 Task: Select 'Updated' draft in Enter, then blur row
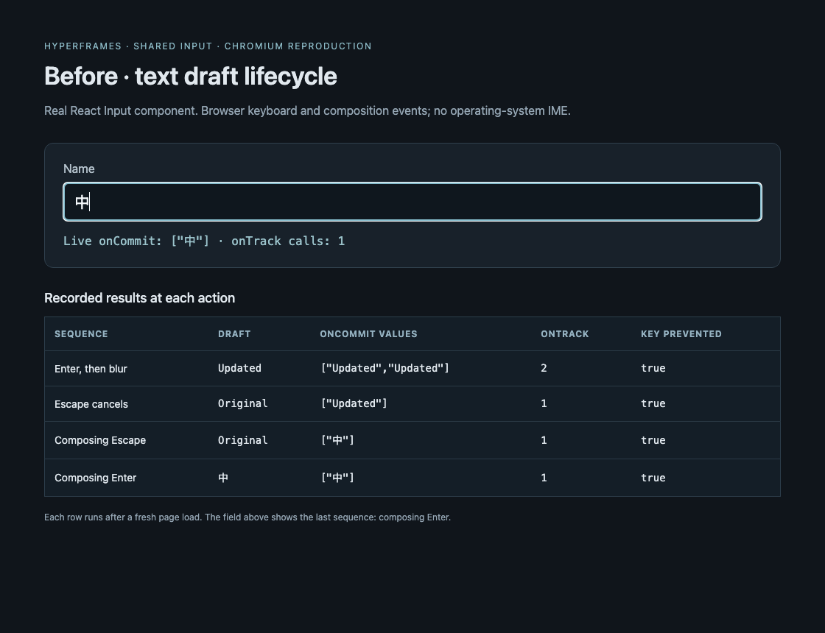pos(239,368)
